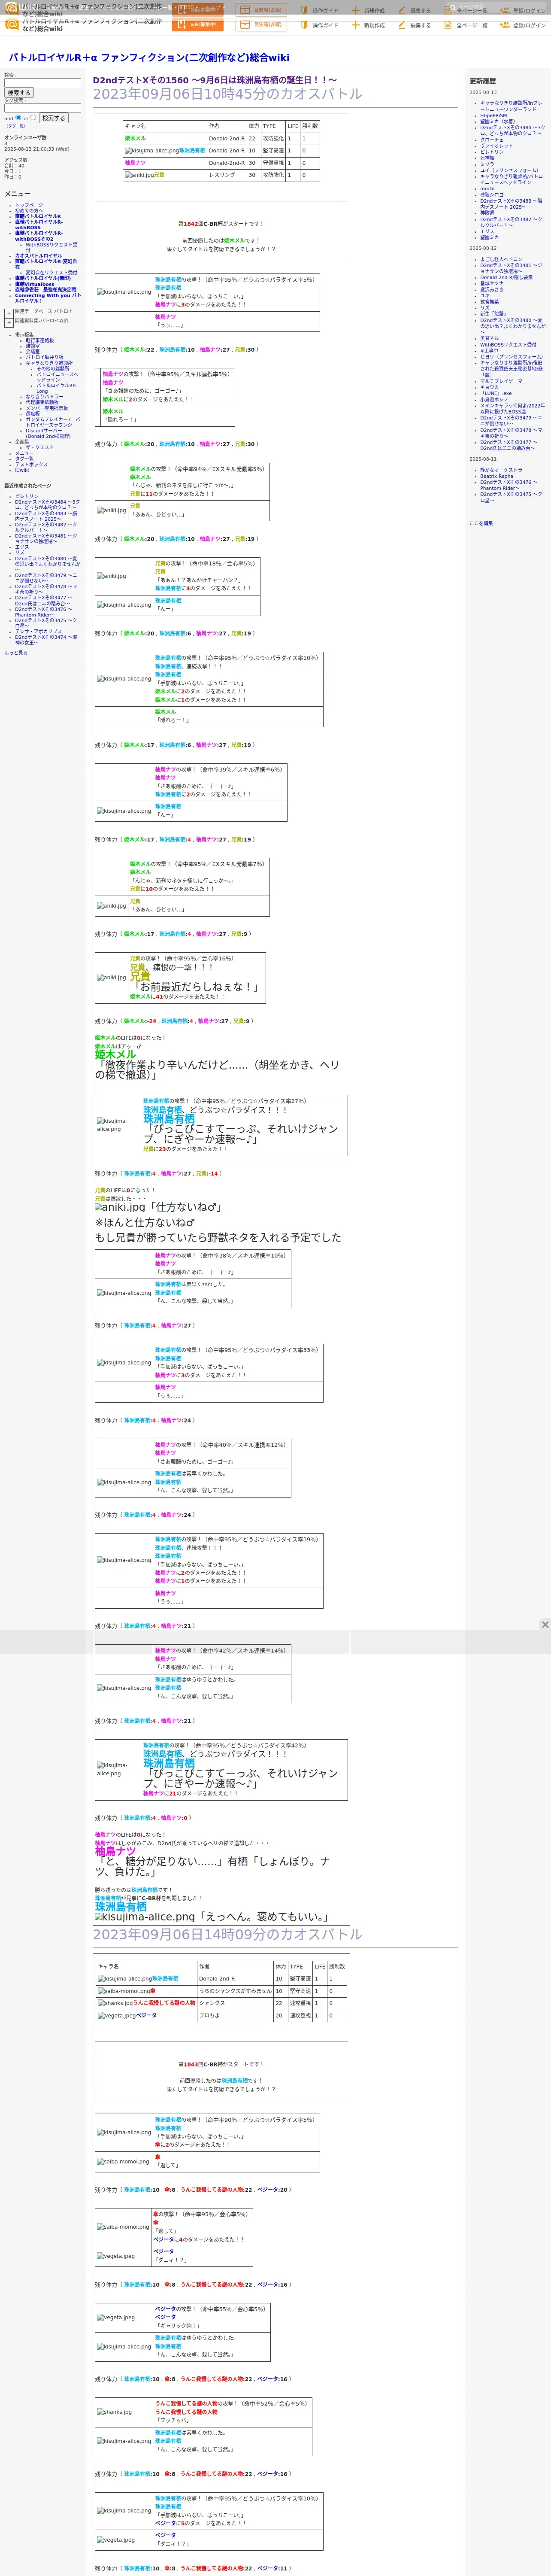Open 砂狼シロコ in update history
Viewport: 551px width, 2576px height.
click(492, 194)
